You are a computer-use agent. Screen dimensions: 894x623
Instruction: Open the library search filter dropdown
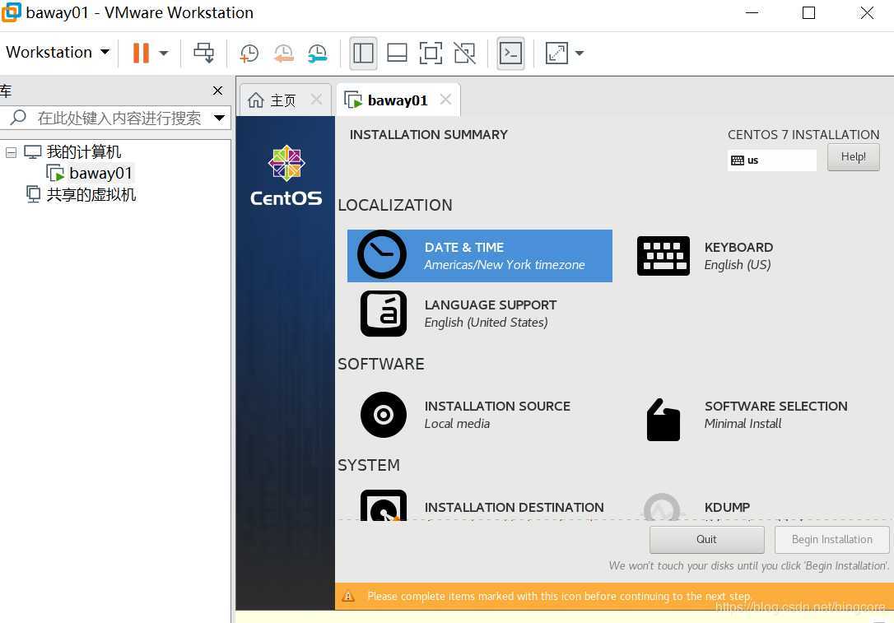click(219, 118)
